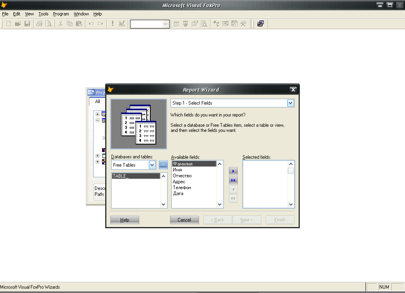Add all fields with double right arrow
This screenshot has width=405, height=293.
point(233,180)
